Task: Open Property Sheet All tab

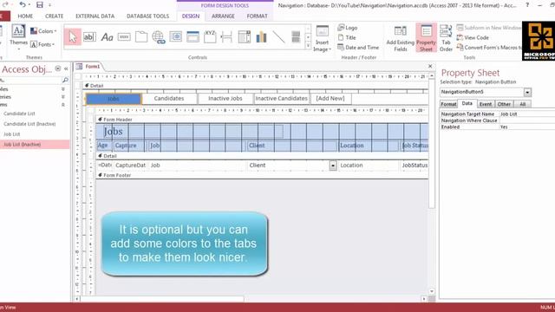Action: click(x=522, y=104)
